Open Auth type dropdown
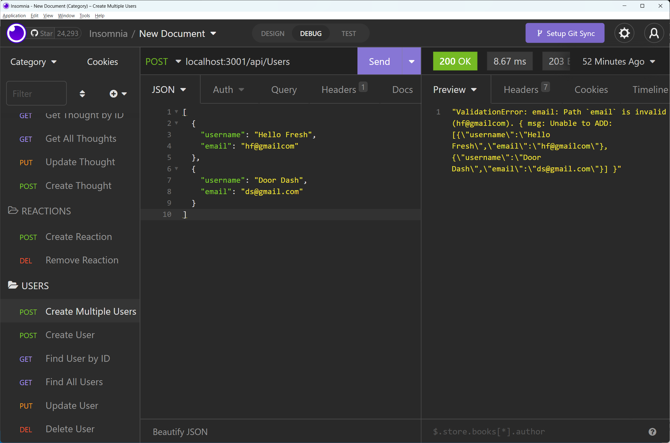The height and width of the screenshot is (443, 670). pyautogui.click(x=228, y=90)
